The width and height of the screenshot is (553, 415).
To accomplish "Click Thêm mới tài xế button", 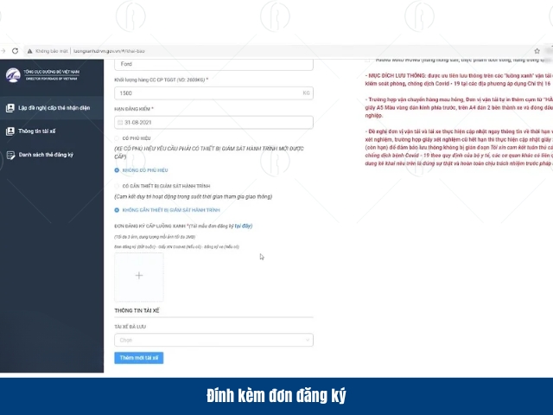I will click(x=139, y=358).
